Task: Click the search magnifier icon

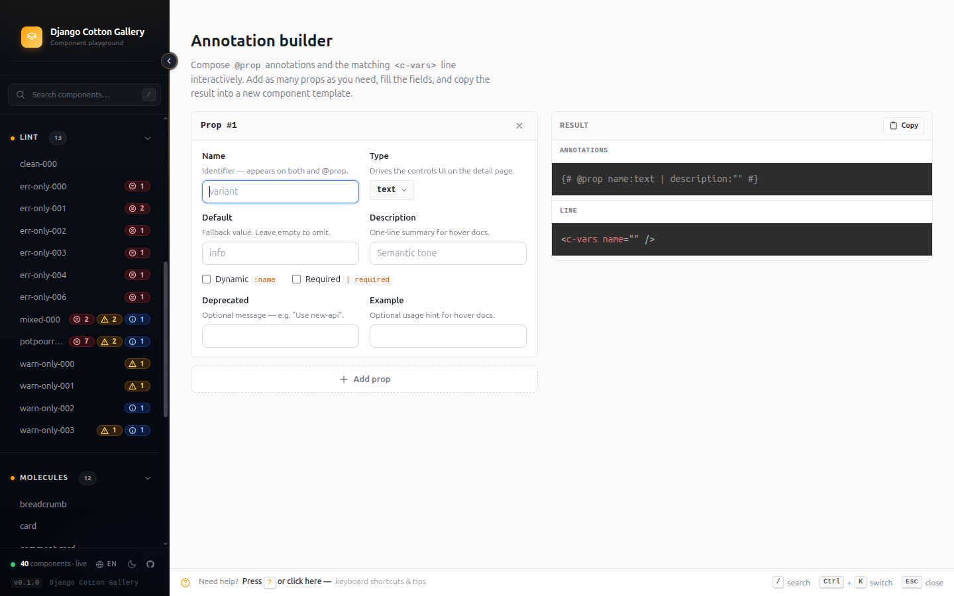Action: [x=21, y=95]
